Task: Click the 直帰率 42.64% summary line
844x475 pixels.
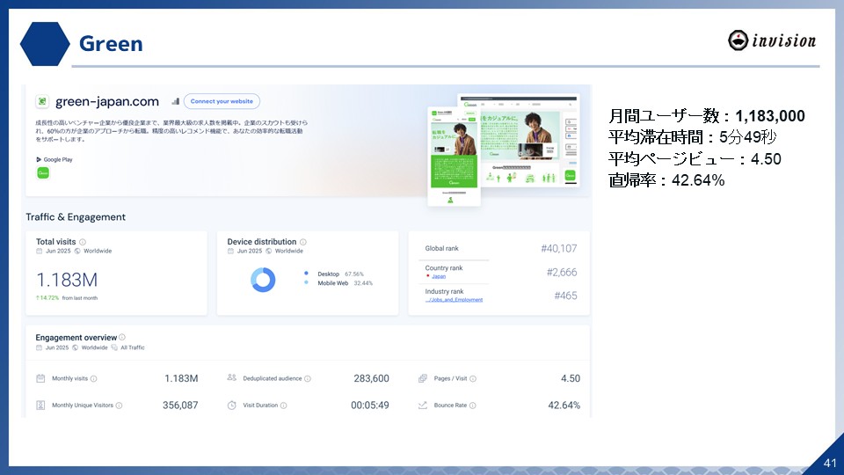Action: [x=666, y=179]
